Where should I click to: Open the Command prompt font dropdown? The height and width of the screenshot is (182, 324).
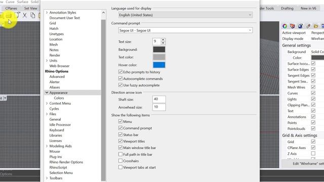click(x=185, y=30)
